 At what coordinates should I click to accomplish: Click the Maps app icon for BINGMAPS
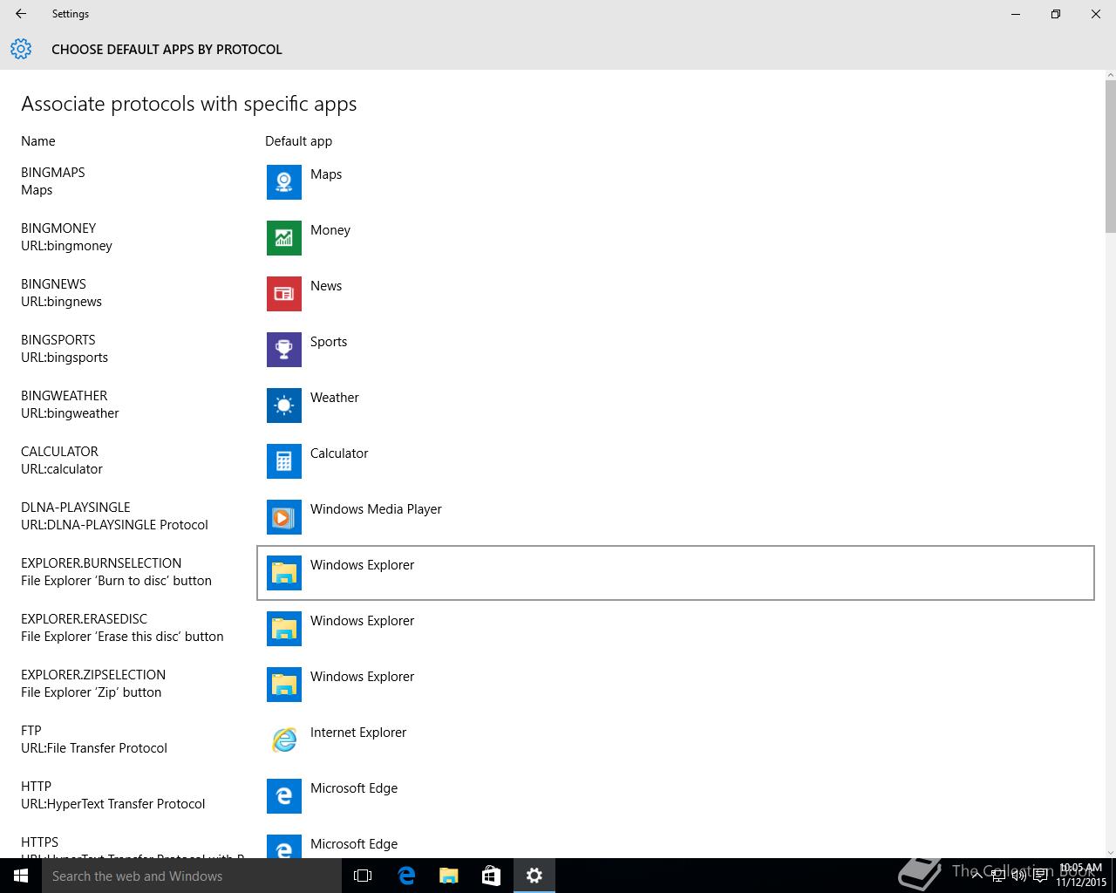[284, 182]
